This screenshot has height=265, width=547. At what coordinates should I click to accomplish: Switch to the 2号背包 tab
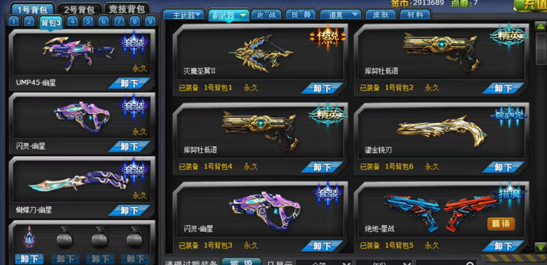[x=80, y=9]
